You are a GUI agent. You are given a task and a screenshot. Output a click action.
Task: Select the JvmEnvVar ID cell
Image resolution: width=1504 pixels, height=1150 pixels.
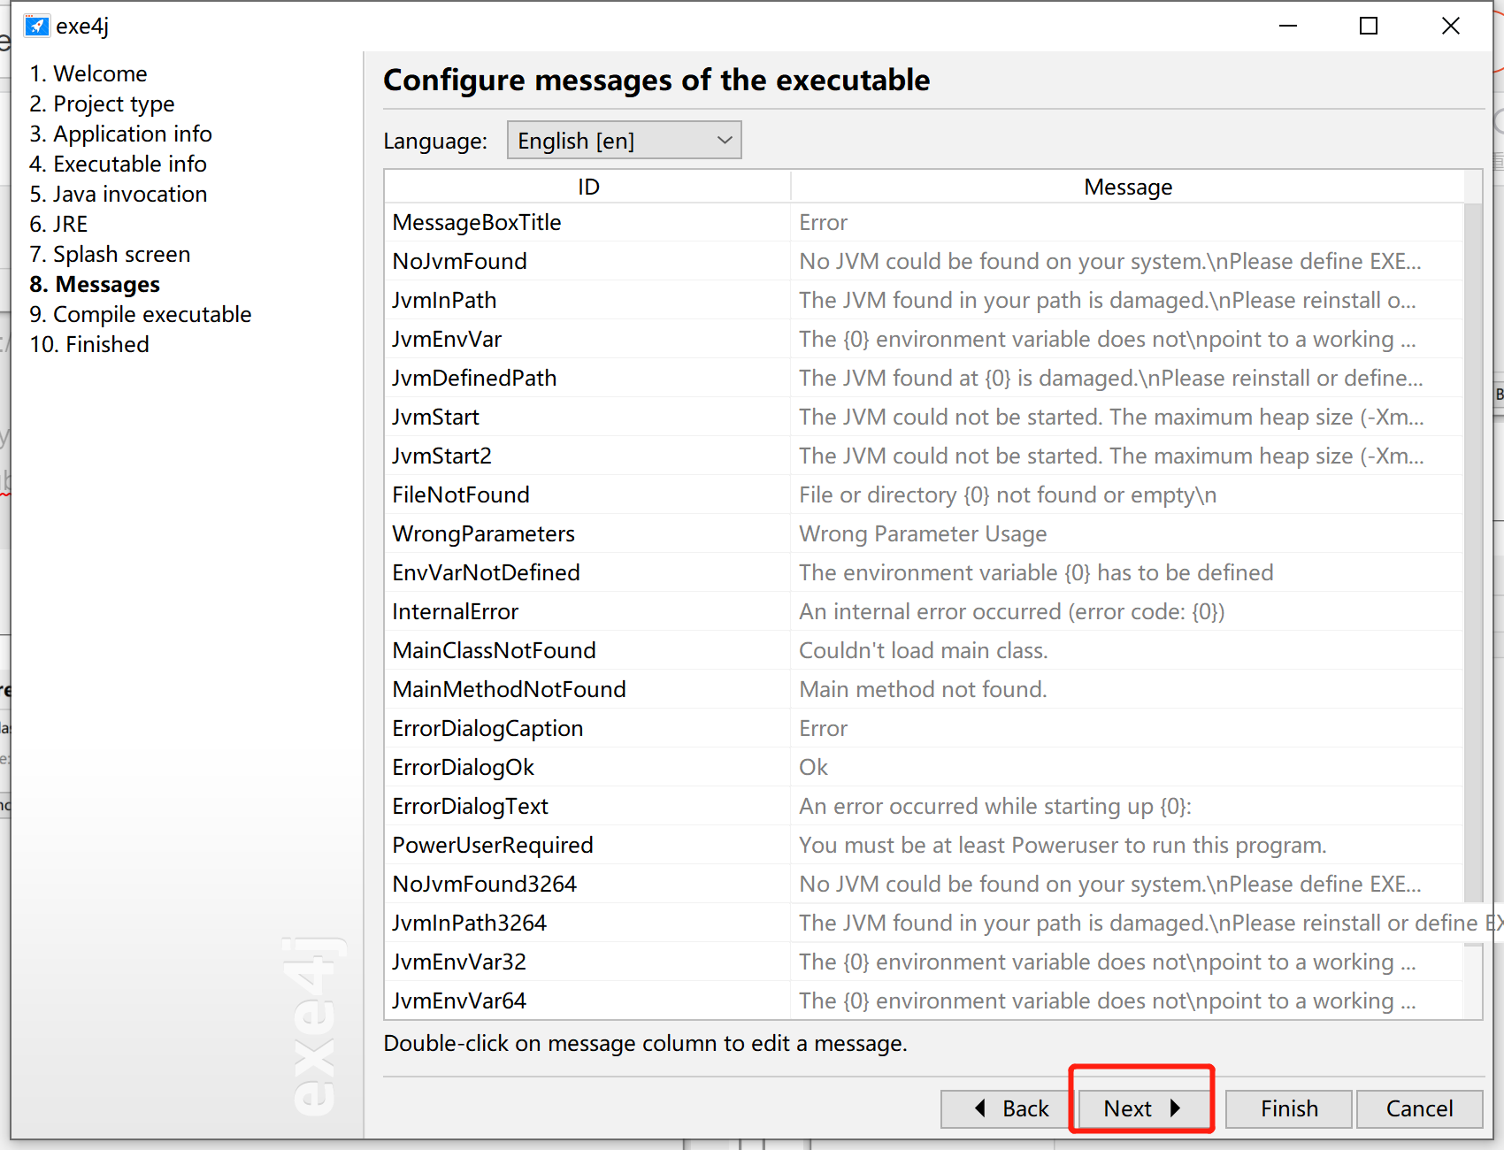click(x=587, y=339)
